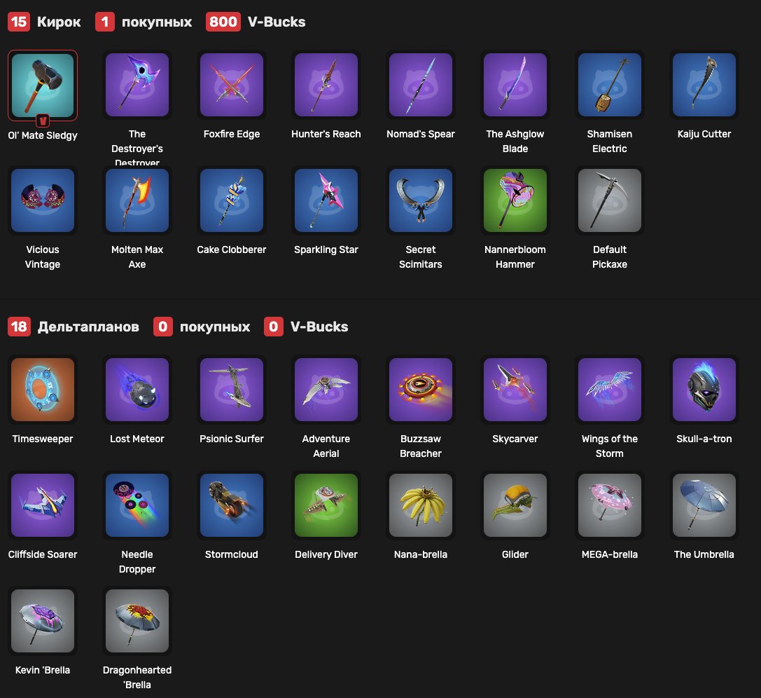Screen dimensions: 761x698
Task: Select the Nannerbloom Hammer icon
Action: 515,200
